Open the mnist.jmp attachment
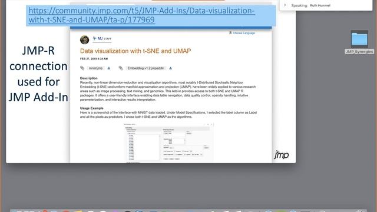The width and height of the screenshot is (377, 212). [x=95, y=68]
